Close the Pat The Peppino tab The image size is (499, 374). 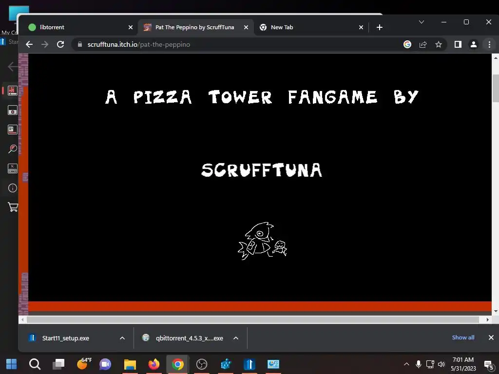246,27
